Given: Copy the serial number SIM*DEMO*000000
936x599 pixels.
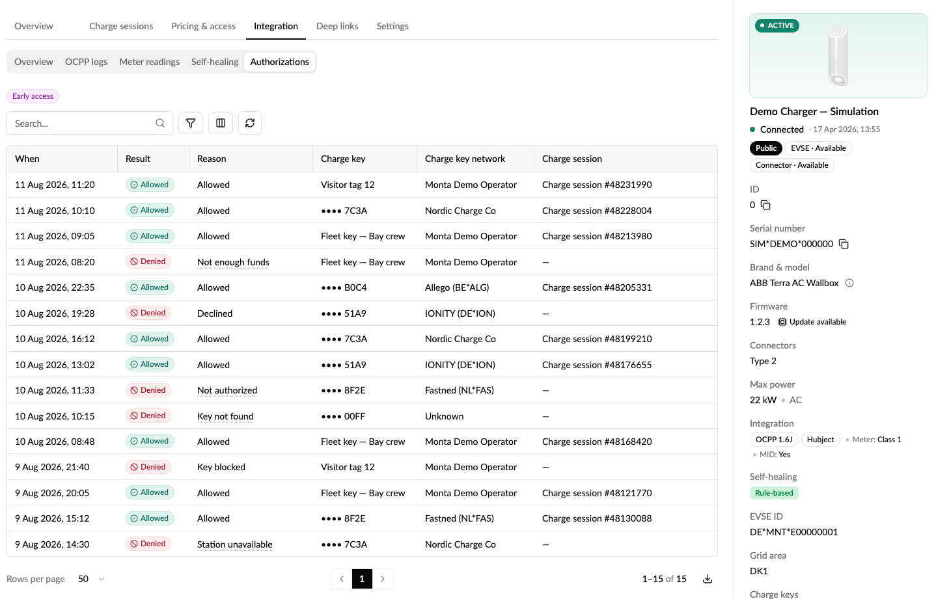Looking at the screenshot, I should (x=844, y=244).
